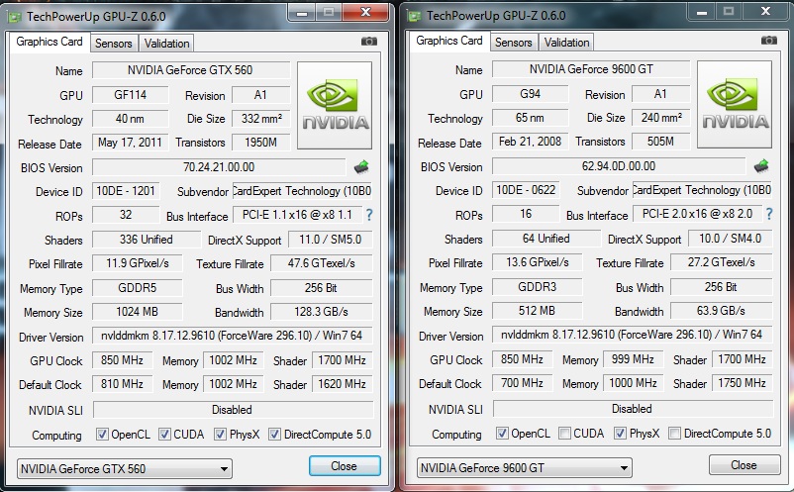Screen dimensions: 794x492
Task: Click the 47.6 GTexel/s texture fillrate value
Action: pos(322,263)
